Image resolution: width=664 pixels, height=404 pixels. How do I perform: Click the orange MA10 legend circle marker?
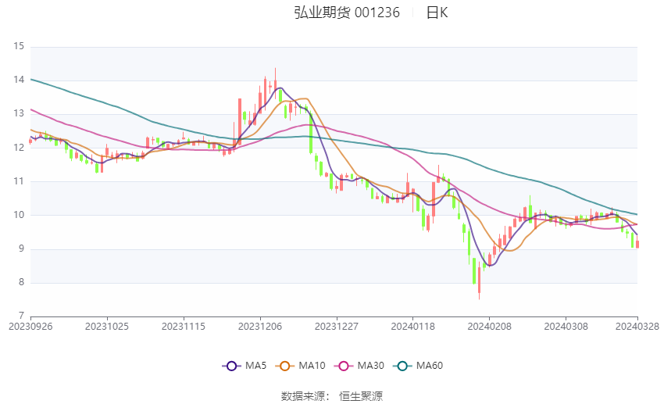pos(285,366)
